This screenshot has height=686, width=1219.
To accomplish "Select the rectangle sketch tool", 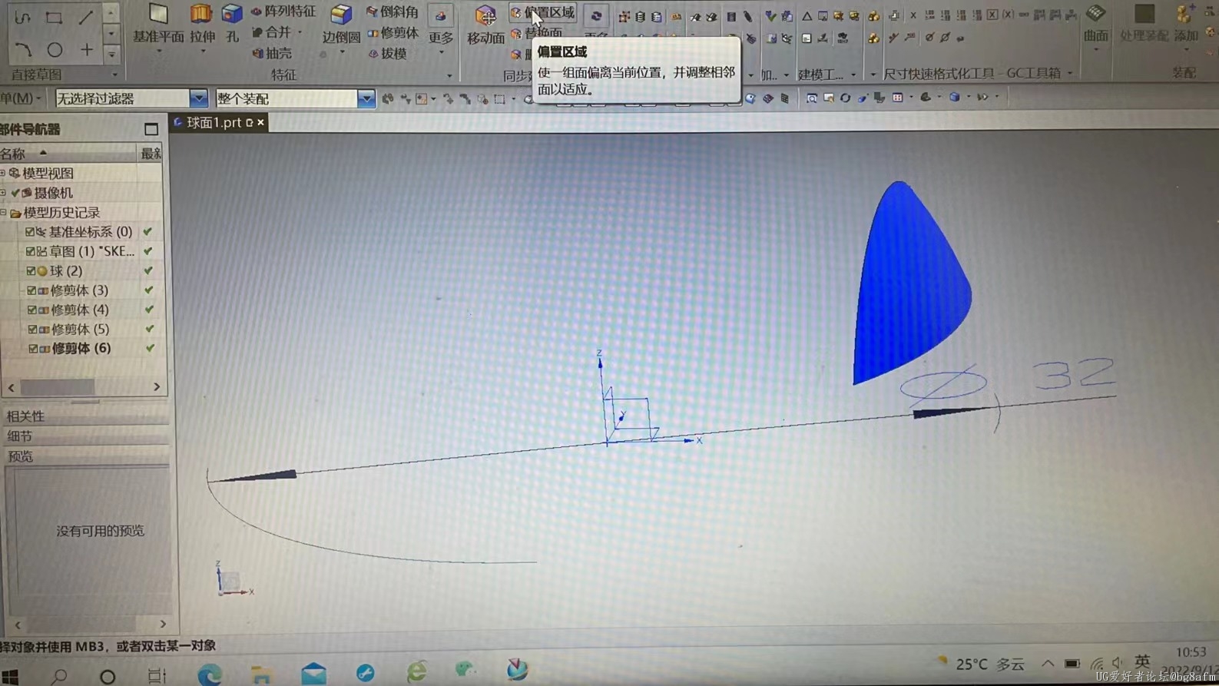I will [x=54, y=16].
